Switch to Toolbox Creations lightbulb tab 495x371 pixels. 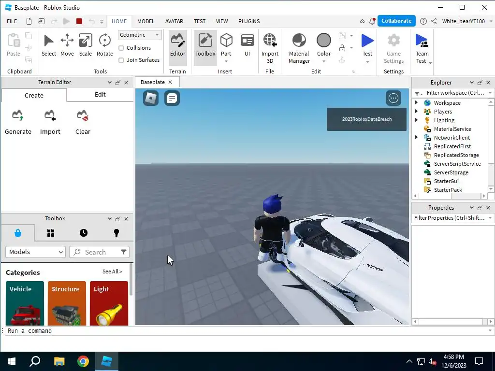pos(116,233)
